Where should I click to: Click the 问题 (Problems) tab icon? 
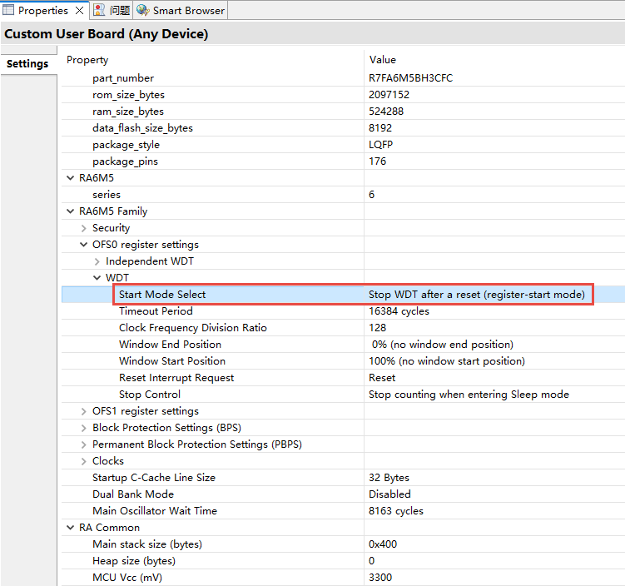click(99, 10)
